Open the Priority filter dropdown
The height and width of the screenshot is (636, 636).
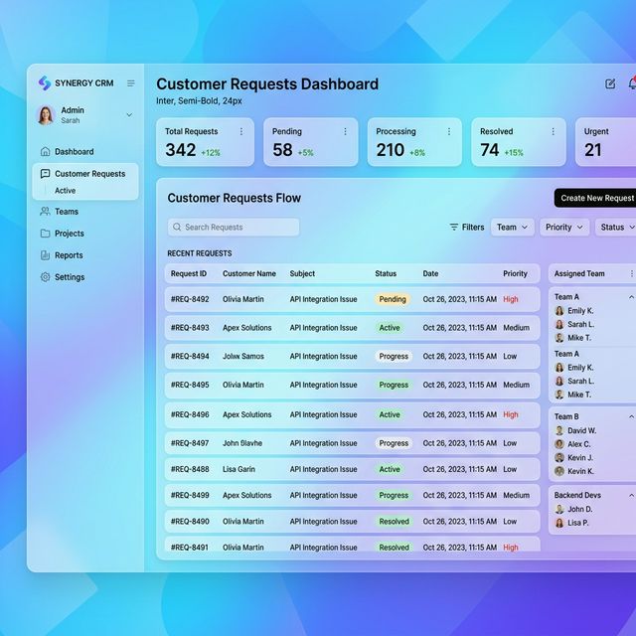click(x=564, y=228)
